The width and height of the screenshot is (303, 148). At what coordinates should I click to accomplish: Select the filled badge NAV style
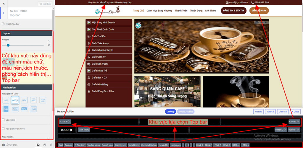(24, 109)
